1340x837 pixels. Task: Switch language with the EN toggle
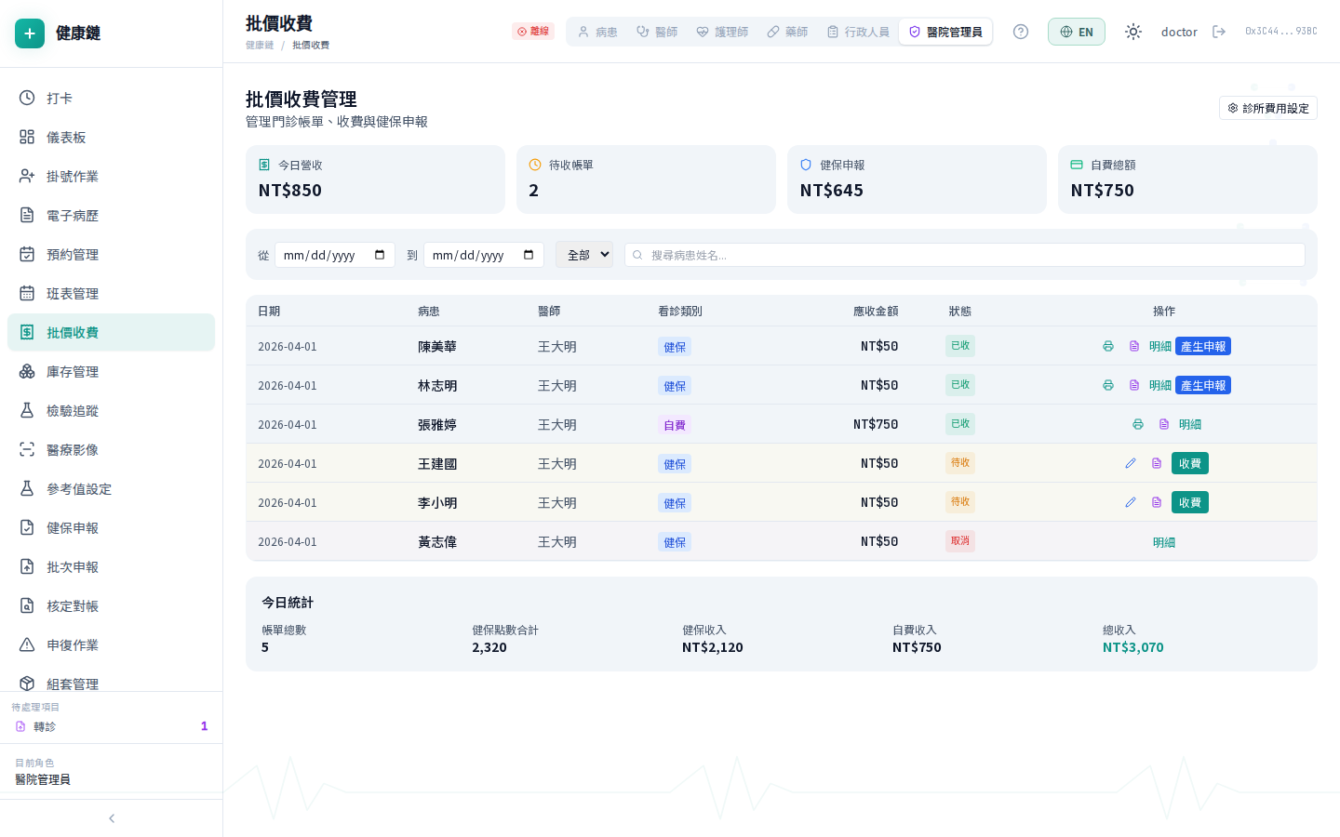pyautogui.click(x=1076, y=32)
